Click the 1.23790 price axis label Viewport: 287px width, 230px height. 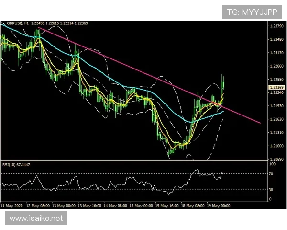[x=275, y=26]
